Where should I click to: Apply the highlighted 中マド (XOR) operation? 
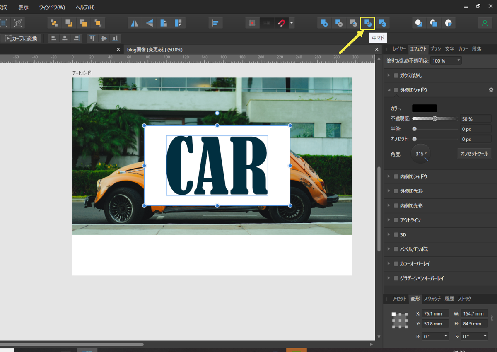coord(367,23)
